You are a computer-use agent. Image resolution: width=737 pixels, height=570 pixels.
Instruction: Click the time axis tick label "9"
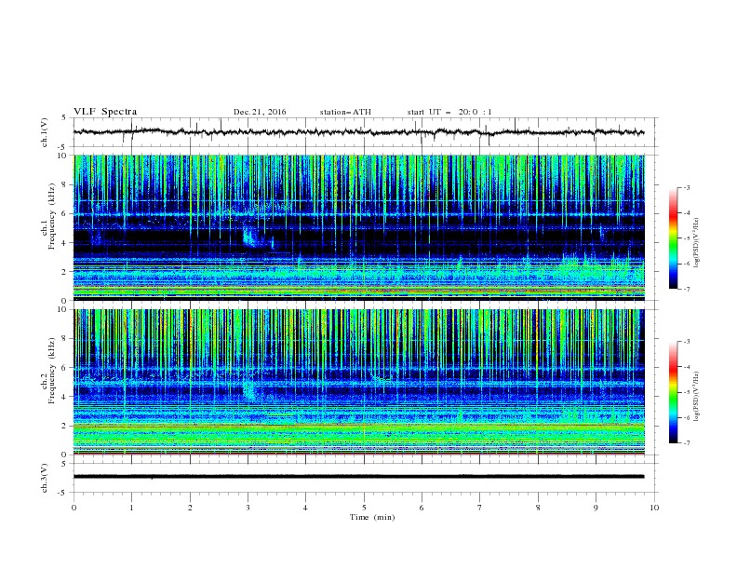tap(596, 508)
